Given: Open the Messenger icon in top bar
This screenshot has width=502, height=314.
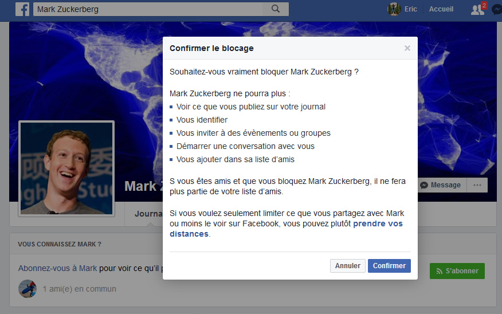Looking at the screenshot, I should (497, 10).
